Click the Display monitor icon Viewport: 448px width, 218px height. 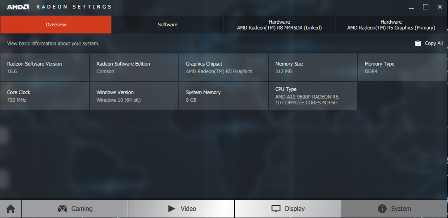pos(276,209)
